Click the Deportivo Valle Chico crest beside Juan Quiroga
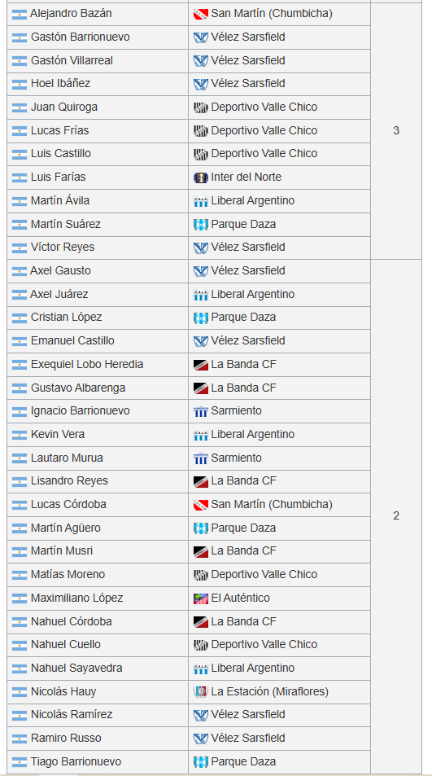Image resolution: width=432 pixels, height=776 pixels. coord(201,107)
